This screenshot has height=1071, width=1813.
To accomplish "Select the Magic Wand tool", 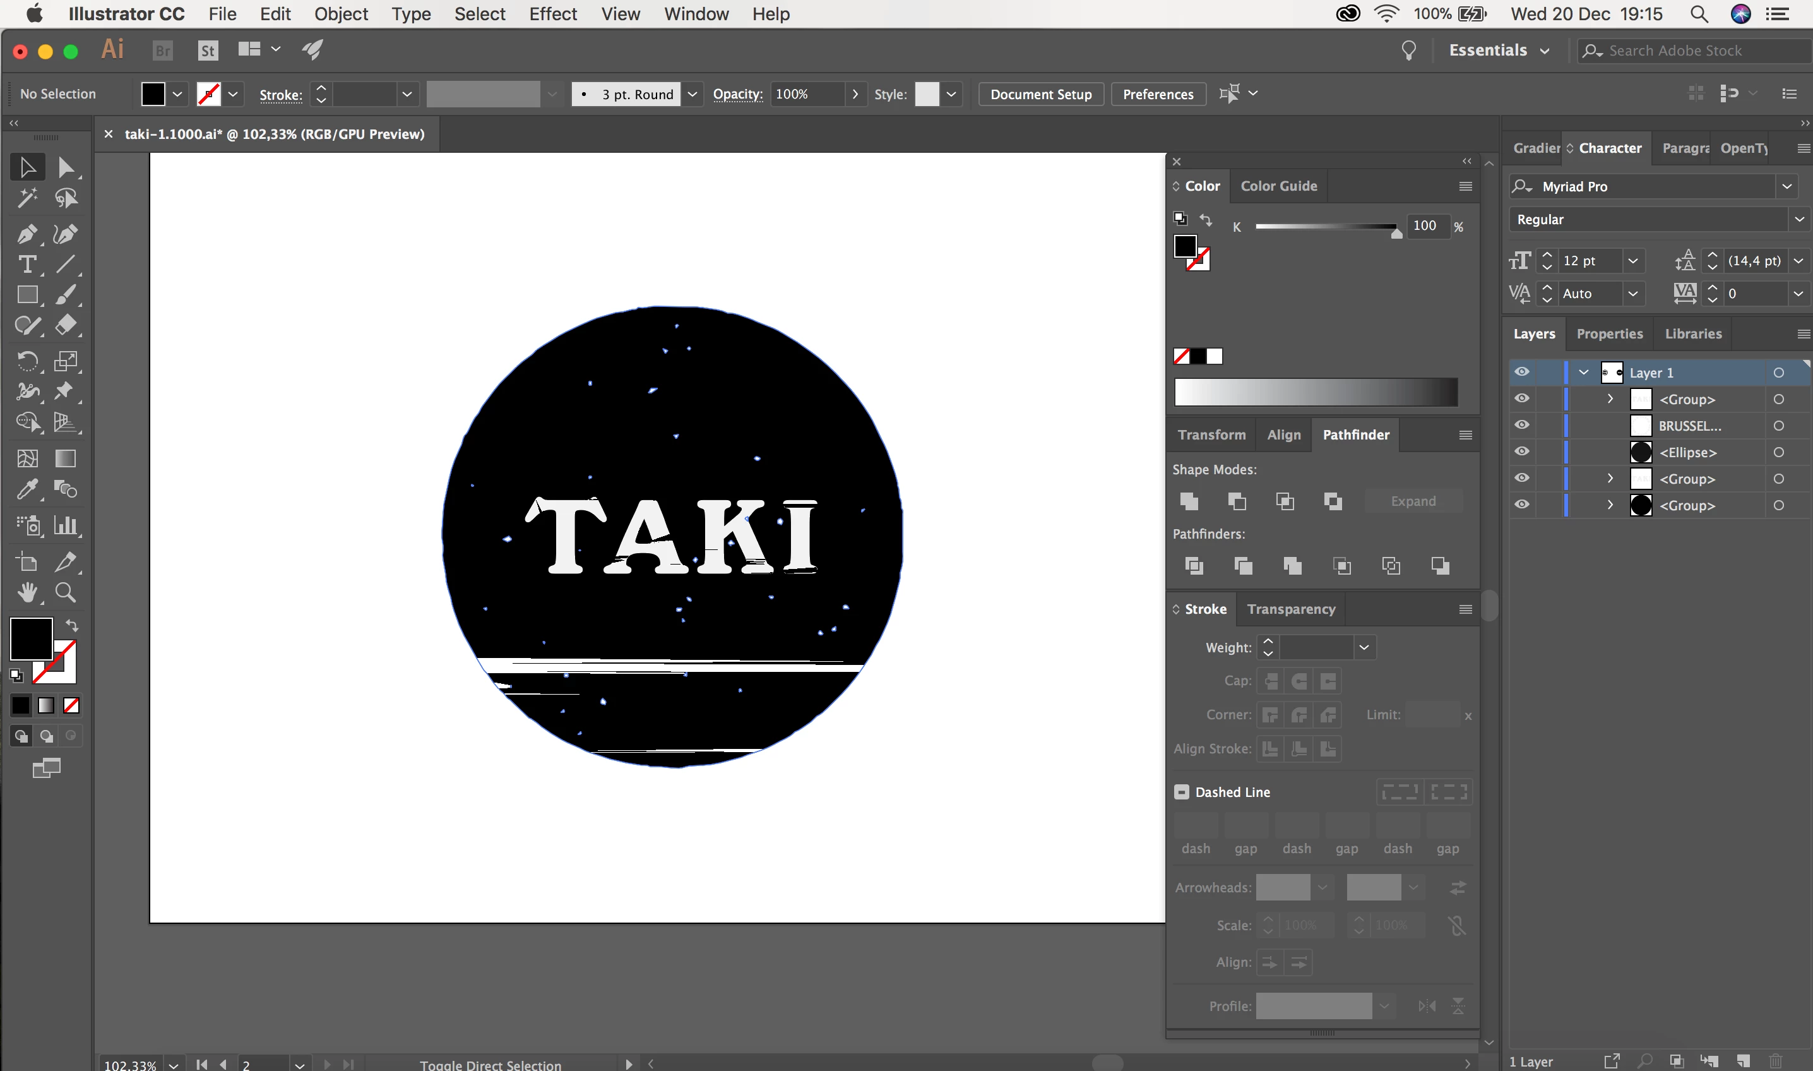I will 27,198.
